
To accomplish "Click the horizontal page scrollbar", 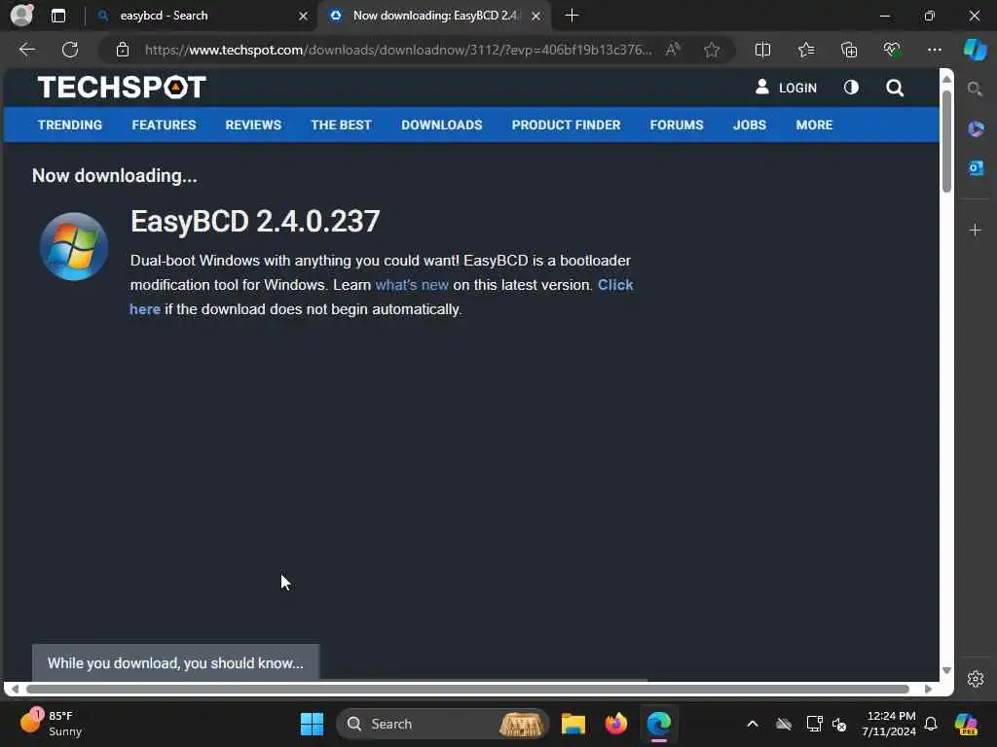I will tap(468, 690).
